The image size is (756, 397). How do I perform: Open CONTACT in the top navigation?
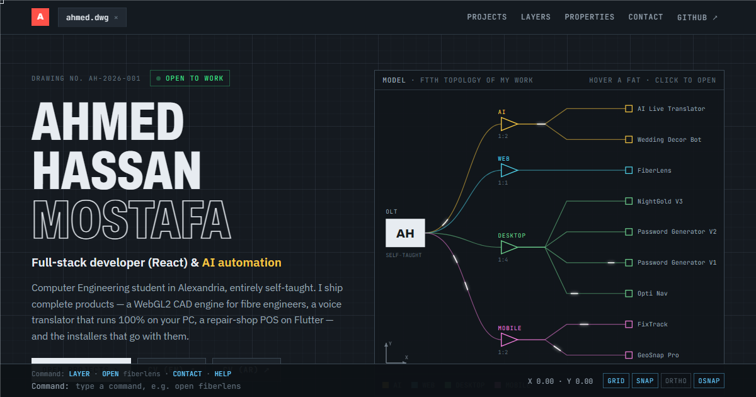point(646,17)
